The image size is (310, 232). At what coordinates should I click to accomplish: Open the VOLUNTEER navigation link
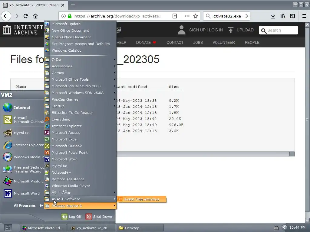click(x=224, y=42)
